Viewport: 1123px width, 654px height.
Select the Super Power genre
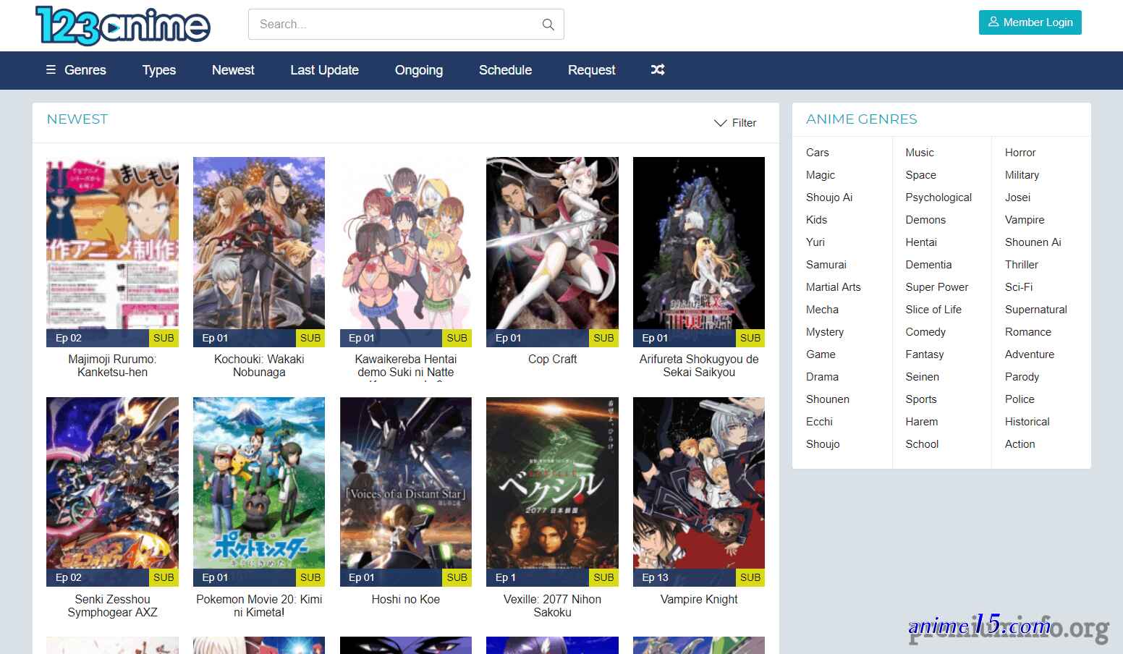(936, 287)
